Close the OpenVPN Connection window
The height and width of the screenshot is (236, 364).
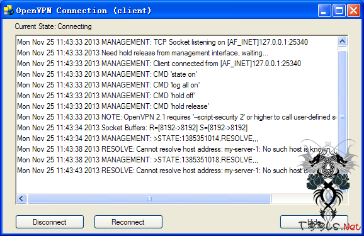point(353,11)
